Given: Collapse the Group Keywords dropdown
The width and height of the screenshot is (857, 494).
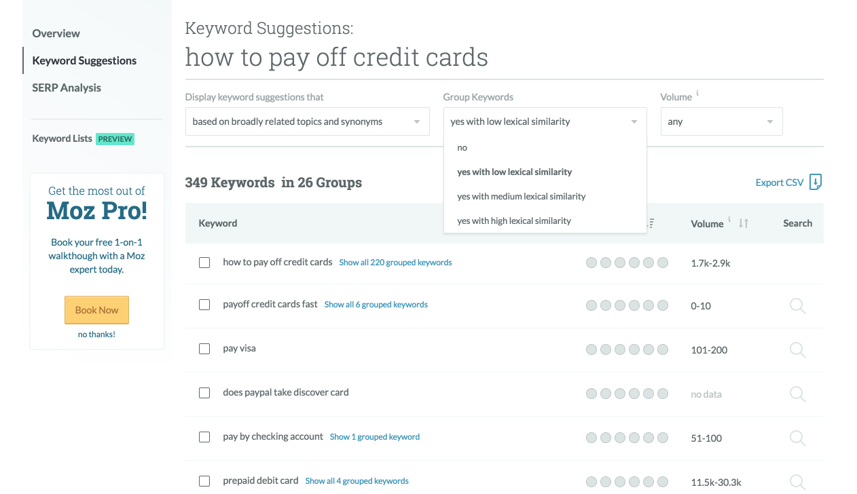Looking at the screenshot, I should pos(545,121).
